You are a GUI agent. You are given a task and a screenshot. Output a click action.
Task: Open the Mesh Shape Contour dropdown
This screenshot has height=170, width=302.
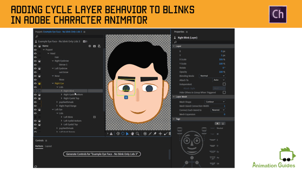[x=215, y=102]
